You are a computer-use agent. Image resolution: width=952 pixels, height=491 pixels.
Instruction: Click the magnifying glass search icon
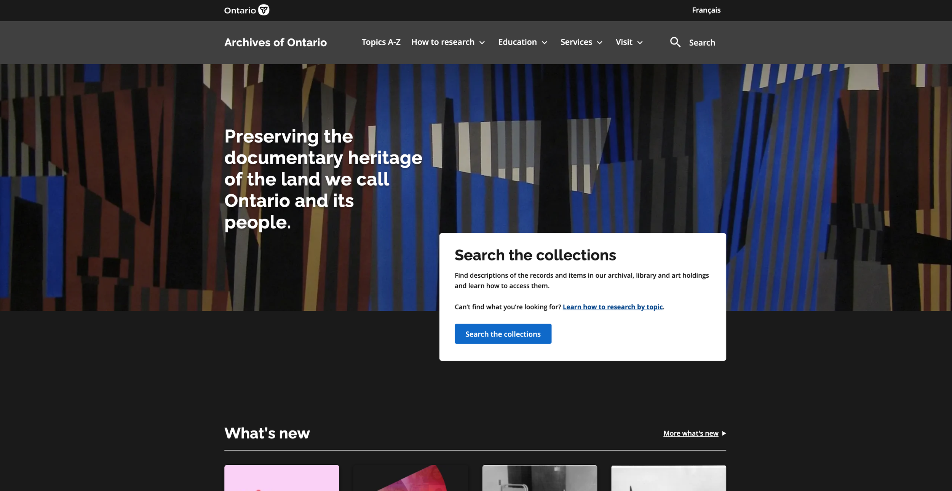point(675,42)
